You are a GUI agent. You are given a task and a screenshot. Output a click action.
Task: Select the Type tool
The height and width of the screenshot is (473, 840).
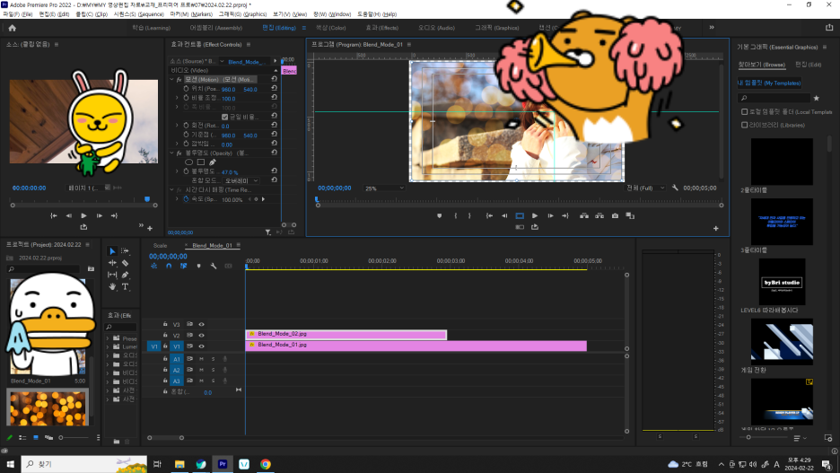tap(125, 286)
